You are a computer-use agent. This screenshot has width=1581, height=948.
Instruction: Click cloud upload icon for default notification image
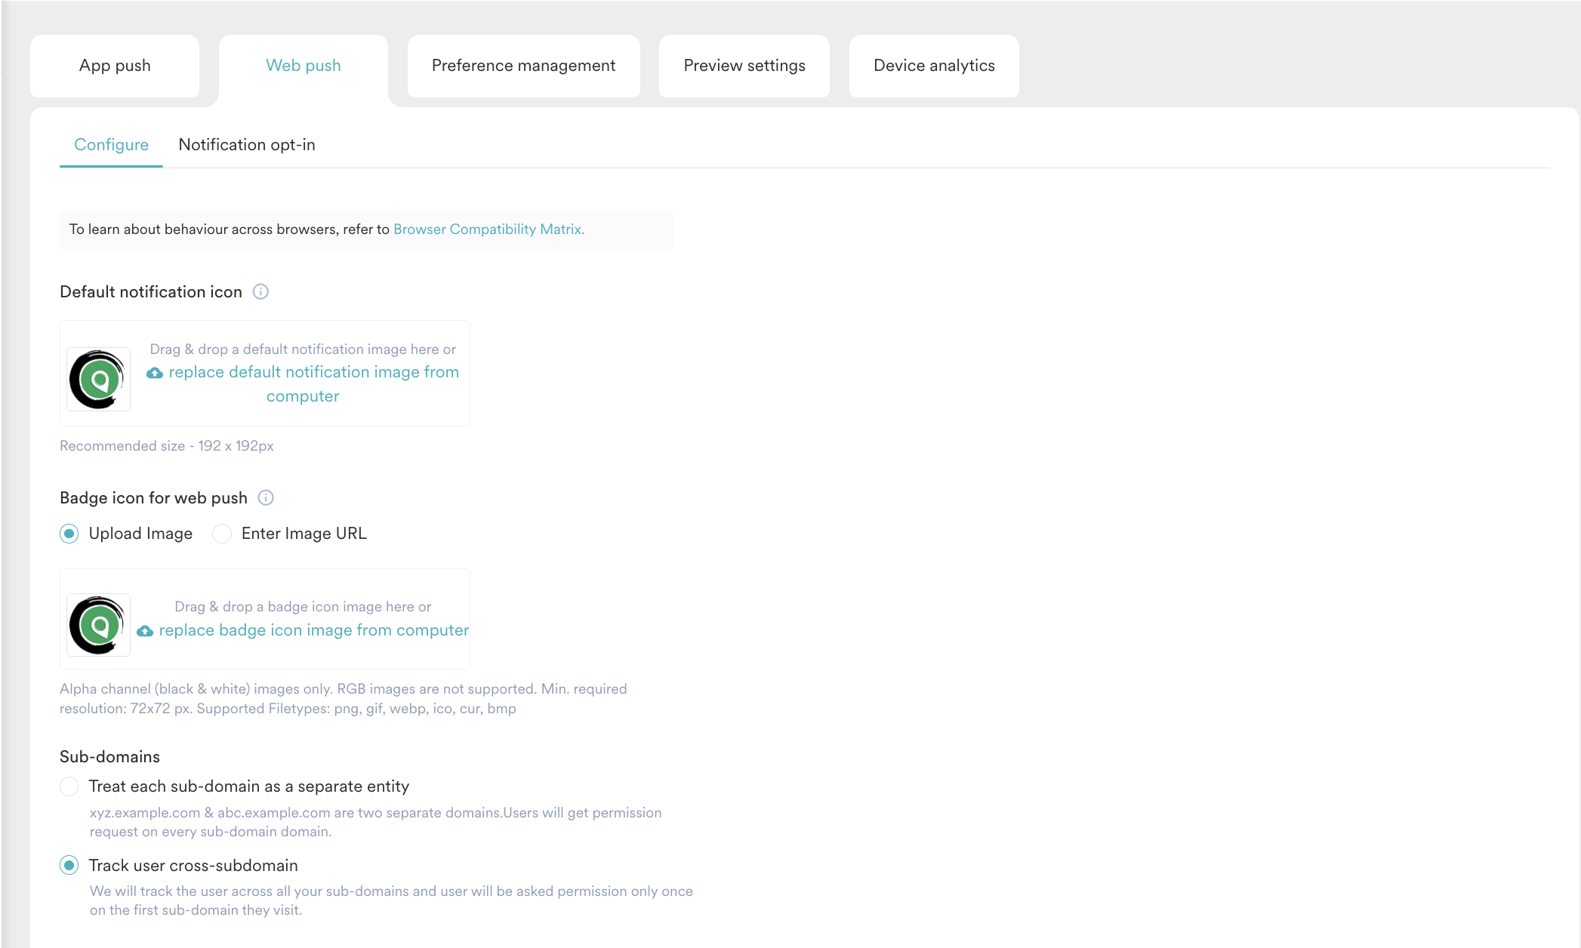click(x=155, y=373)
